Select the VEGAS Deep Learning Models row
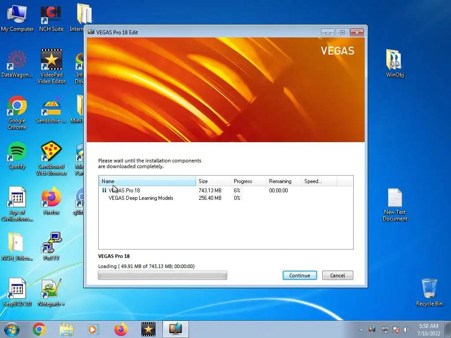This screenshot has width=451, height=338. point(226,198)
